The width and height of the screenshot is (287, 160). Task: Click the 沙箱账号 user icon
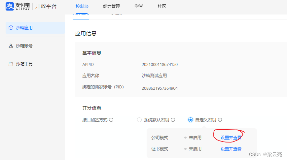[11, 46]
